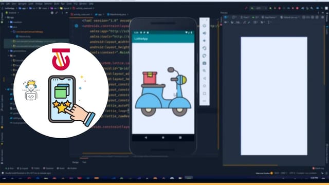Tap the scooter Lottie animation
Image resolution: width=329 pixels, height=185 pixels.
click(x=163, y=91)
